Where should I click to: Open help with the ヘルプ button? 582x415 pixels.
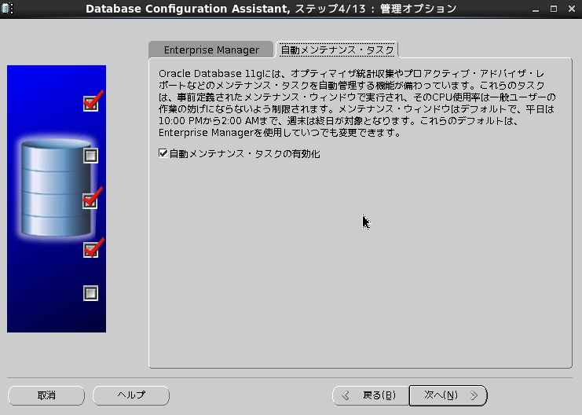tap(131, 395)
